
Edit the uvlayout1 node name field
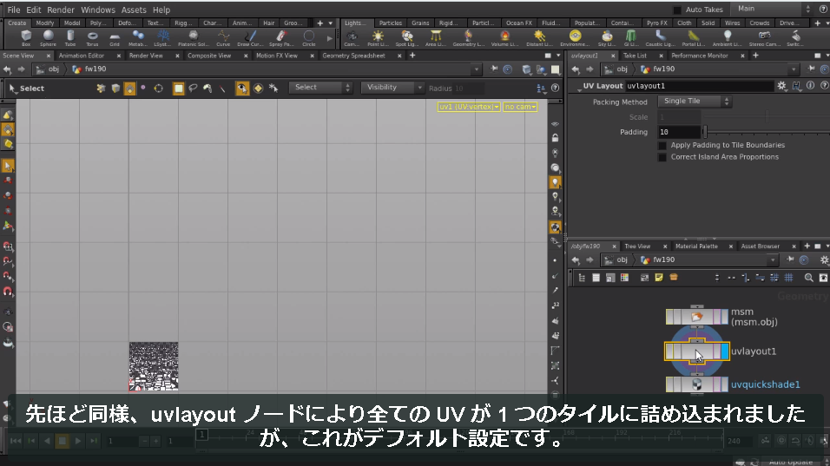(699, 86)
